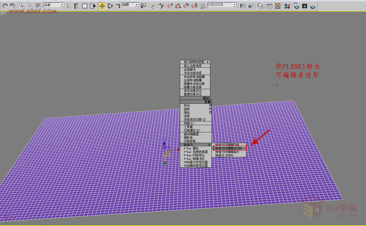
Task: Open Curve Editor toolbar icon
Action: coord(270,6)
